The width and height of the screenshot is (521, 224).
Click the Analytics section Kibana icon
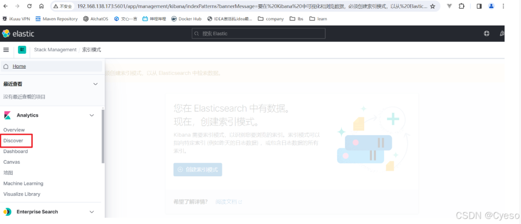pos(7,115)
